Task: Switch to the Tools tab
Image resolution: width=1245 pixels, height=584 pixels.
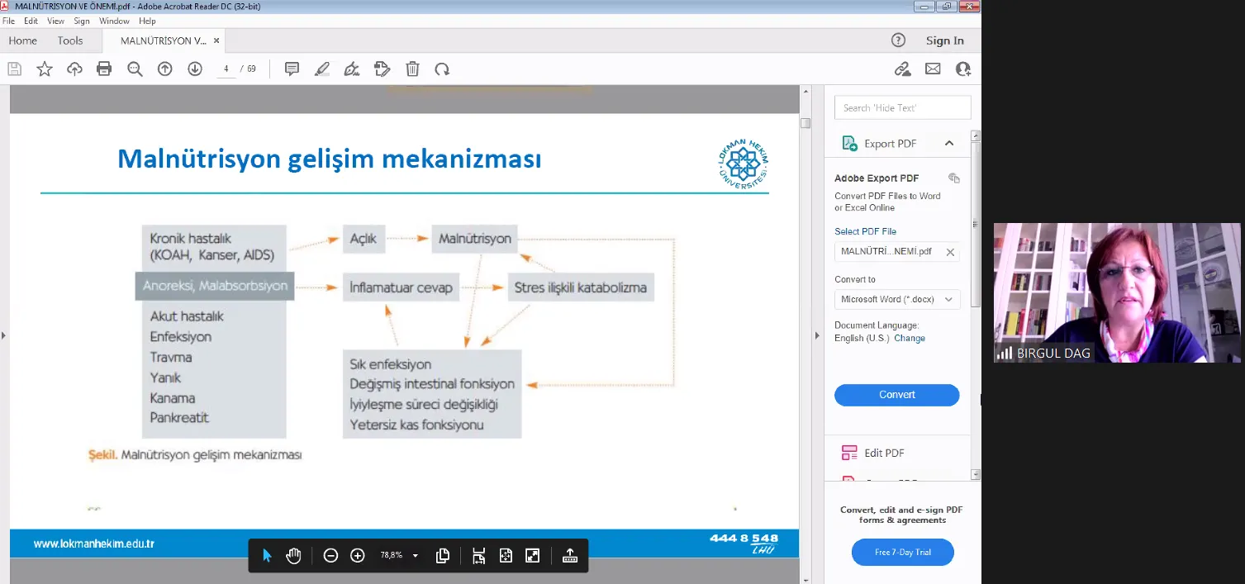Action: [x=70, y=40]
